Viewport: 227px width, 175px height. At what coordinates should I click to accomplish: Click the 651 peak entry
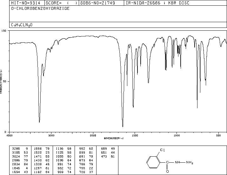click(x=104, y=153)
